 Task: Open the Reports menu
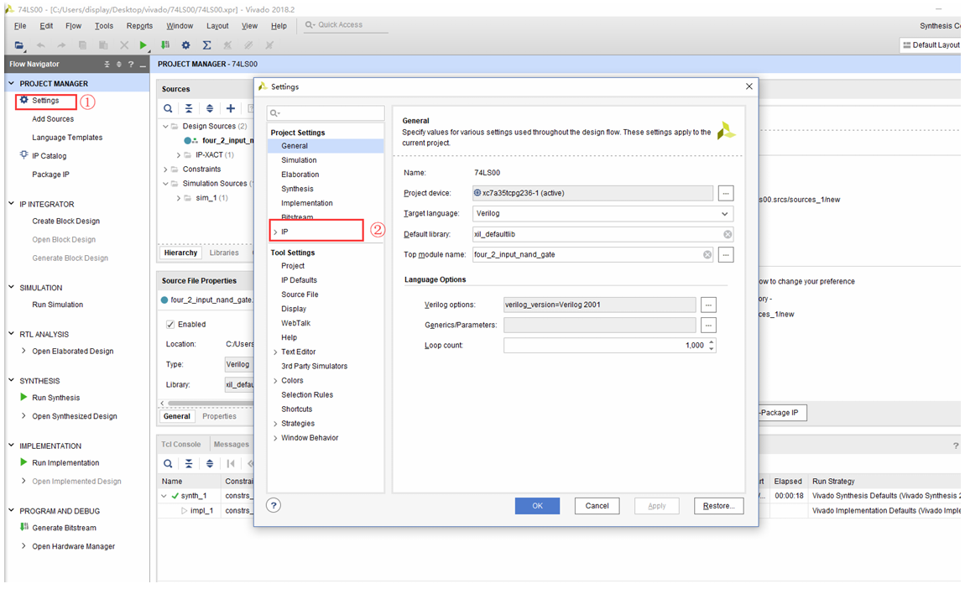(139, 26)
